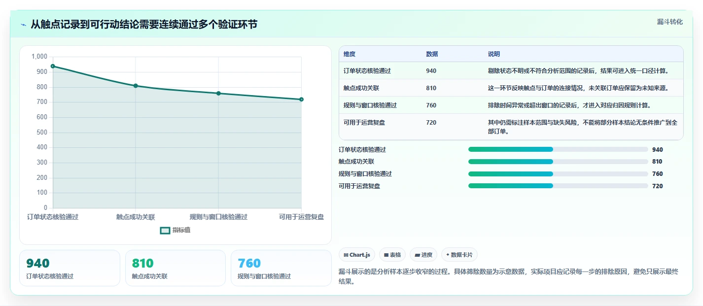Click chart data point for 订单状态核验通过

click(x=53, y=66)
